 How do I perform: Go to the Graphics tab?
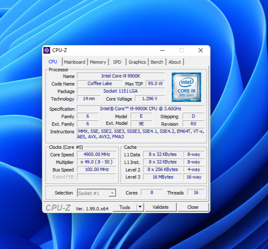click(x=137, y=62)
